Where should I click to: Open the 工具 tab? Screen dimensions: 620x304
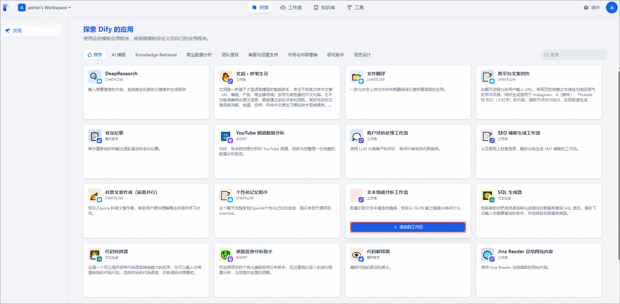(x=355, y=7)
